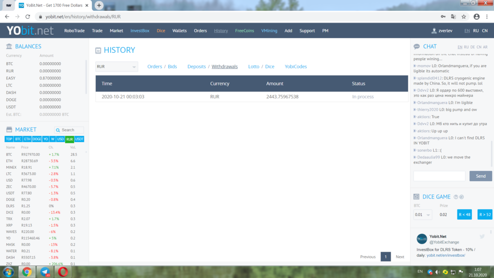
Task: Switch chat language to DE
Action: click(x=473, y=47)
